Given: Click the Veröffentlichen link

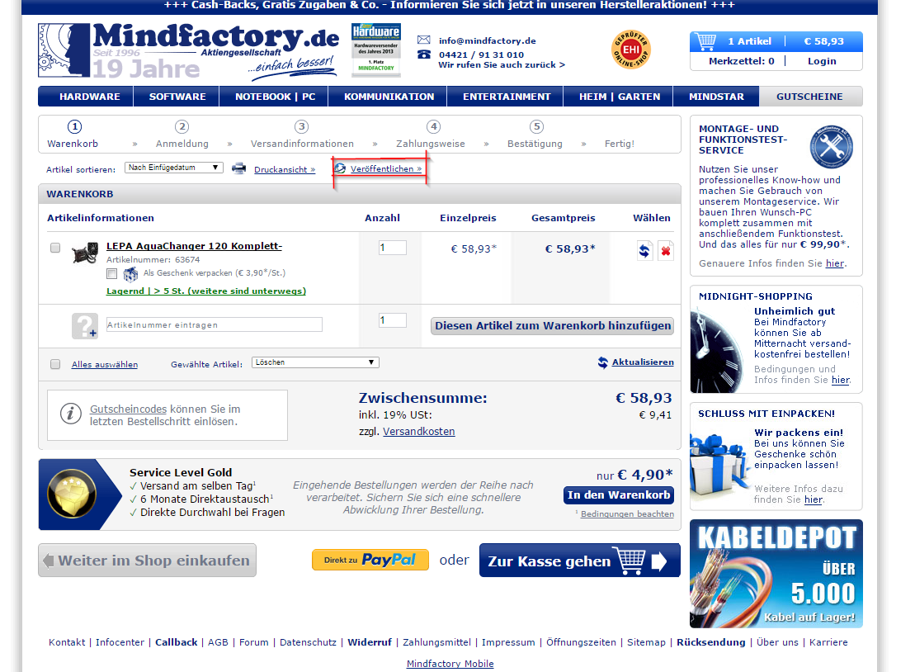Looking at the screenshot, I should tap(386, 168).
